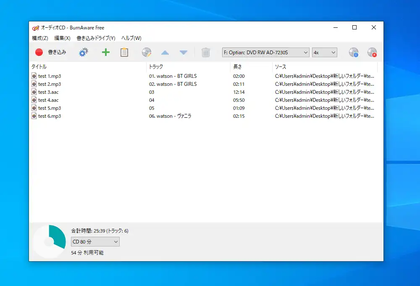Screen dimensions: 420x286
Task: Add audio files with the green plus icon
Action: (x=105, y=52)
